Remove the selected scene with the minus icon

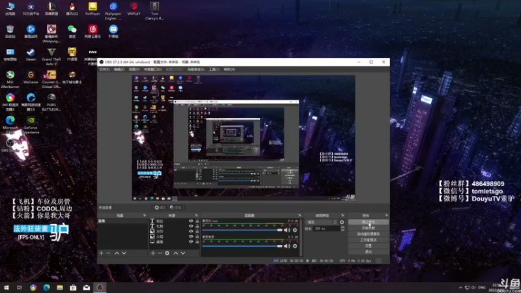tap(108, 253)
